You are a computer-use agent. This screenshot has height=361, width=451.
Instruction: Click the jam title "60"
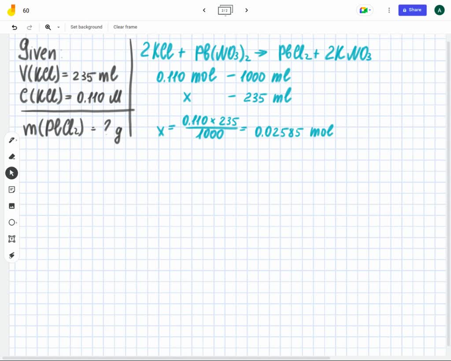click(x=26, y=11)
